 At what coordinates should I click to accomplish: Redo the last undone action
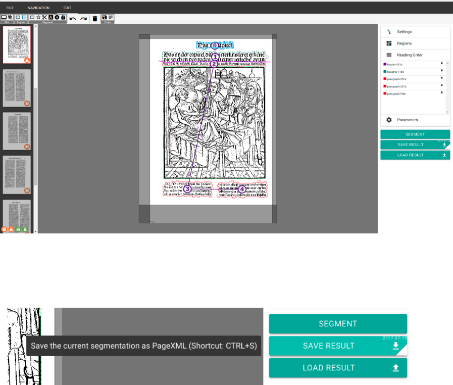coord(83,19)
